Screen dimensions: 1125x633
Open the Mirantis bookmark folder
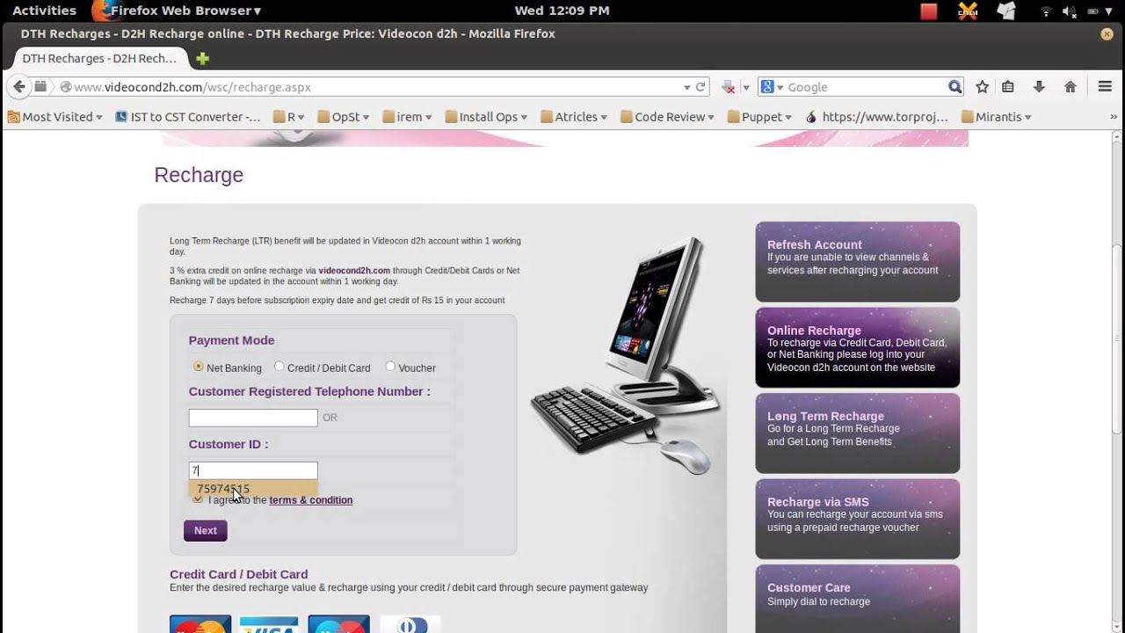[996, 117]
